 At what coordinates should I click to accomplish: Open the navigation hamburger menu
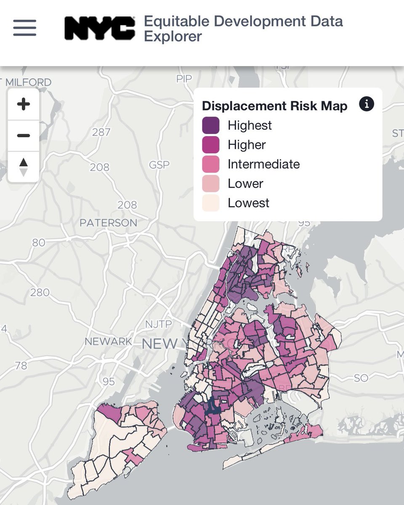coord(24,29)
